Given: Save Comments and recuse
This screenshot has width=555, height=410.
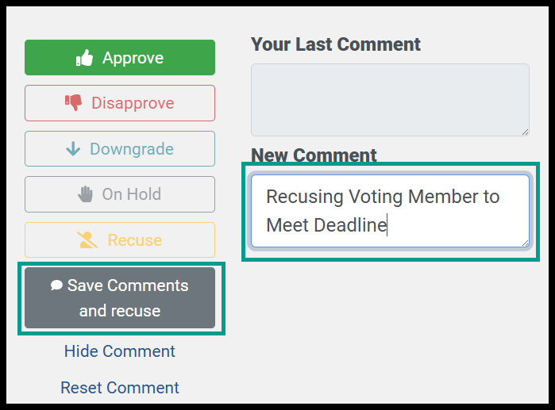Looking at the screenshot, I should (x=120, y=297).
